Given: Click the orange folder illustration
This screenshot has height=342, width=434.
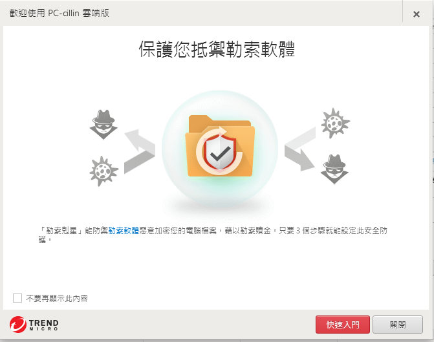Looking at the screenshot, I should [x=220, y=146].
